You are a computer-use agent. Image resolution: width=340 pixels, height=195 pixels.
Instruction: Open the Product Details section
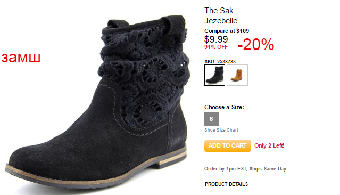click(226, 184)
